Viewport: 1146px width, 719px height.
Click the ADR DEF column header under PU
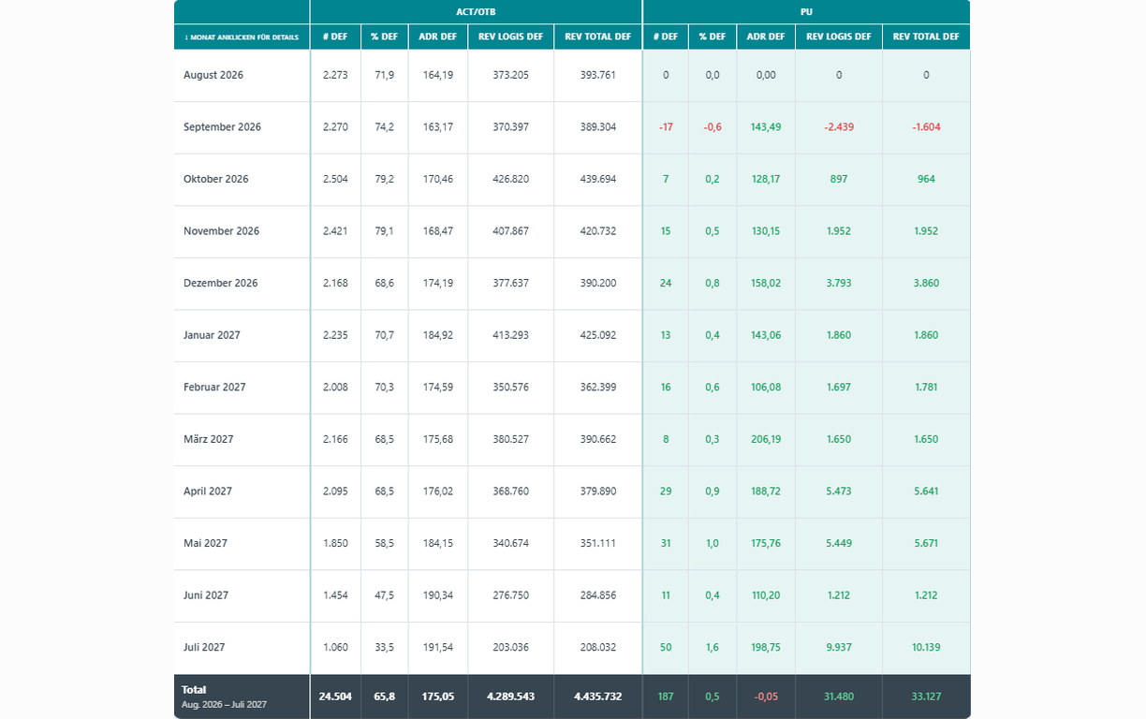(766, 37)
